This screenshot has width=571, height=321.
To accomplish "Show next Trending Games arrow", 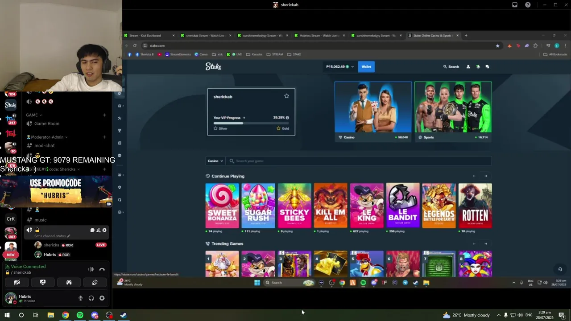I will [486, 244].
